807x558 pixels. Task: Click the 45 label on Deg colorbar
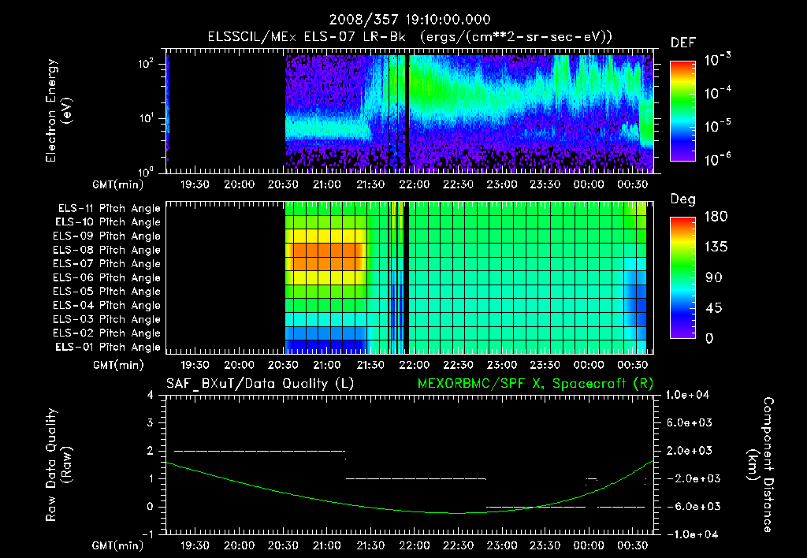coord(714,308)
